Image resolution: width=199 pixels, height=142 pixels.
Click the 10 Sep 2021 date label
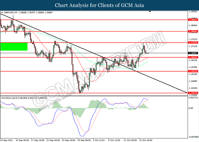(x=7, y=140)
